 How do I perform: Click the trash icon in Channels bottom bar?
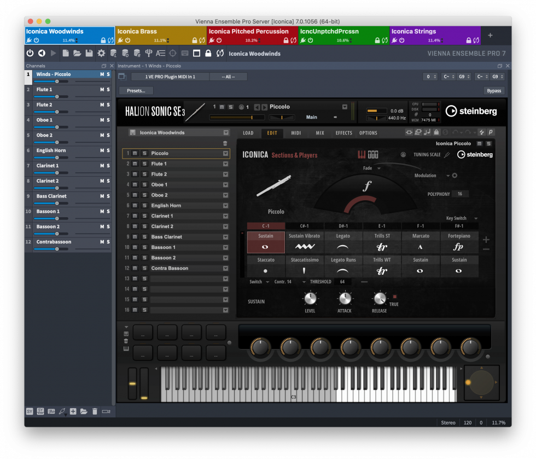tap(95, 411)
